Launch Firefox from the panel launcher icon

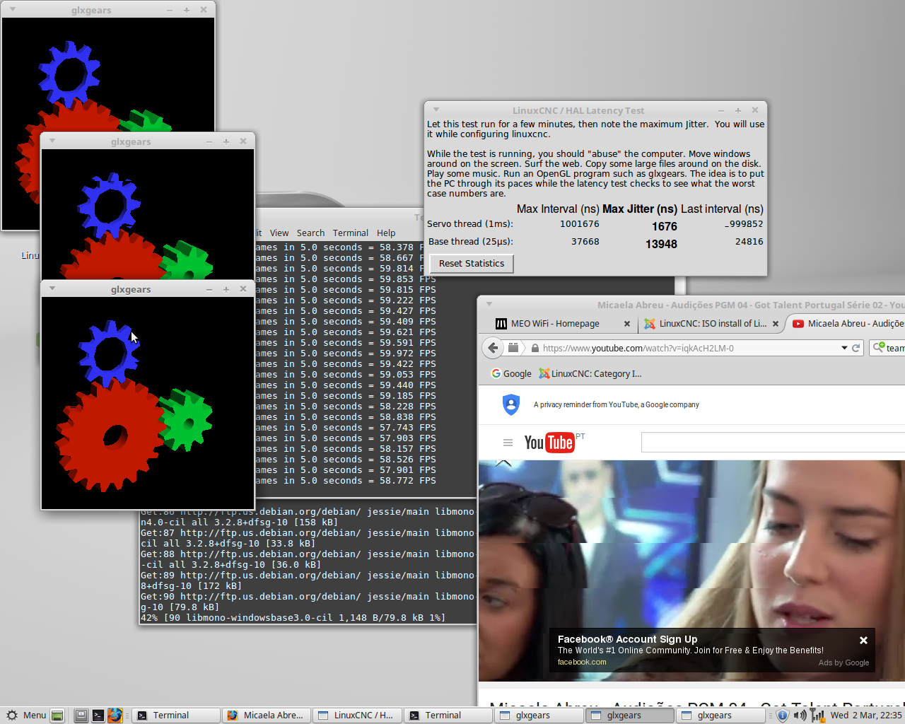click(115, 716)
